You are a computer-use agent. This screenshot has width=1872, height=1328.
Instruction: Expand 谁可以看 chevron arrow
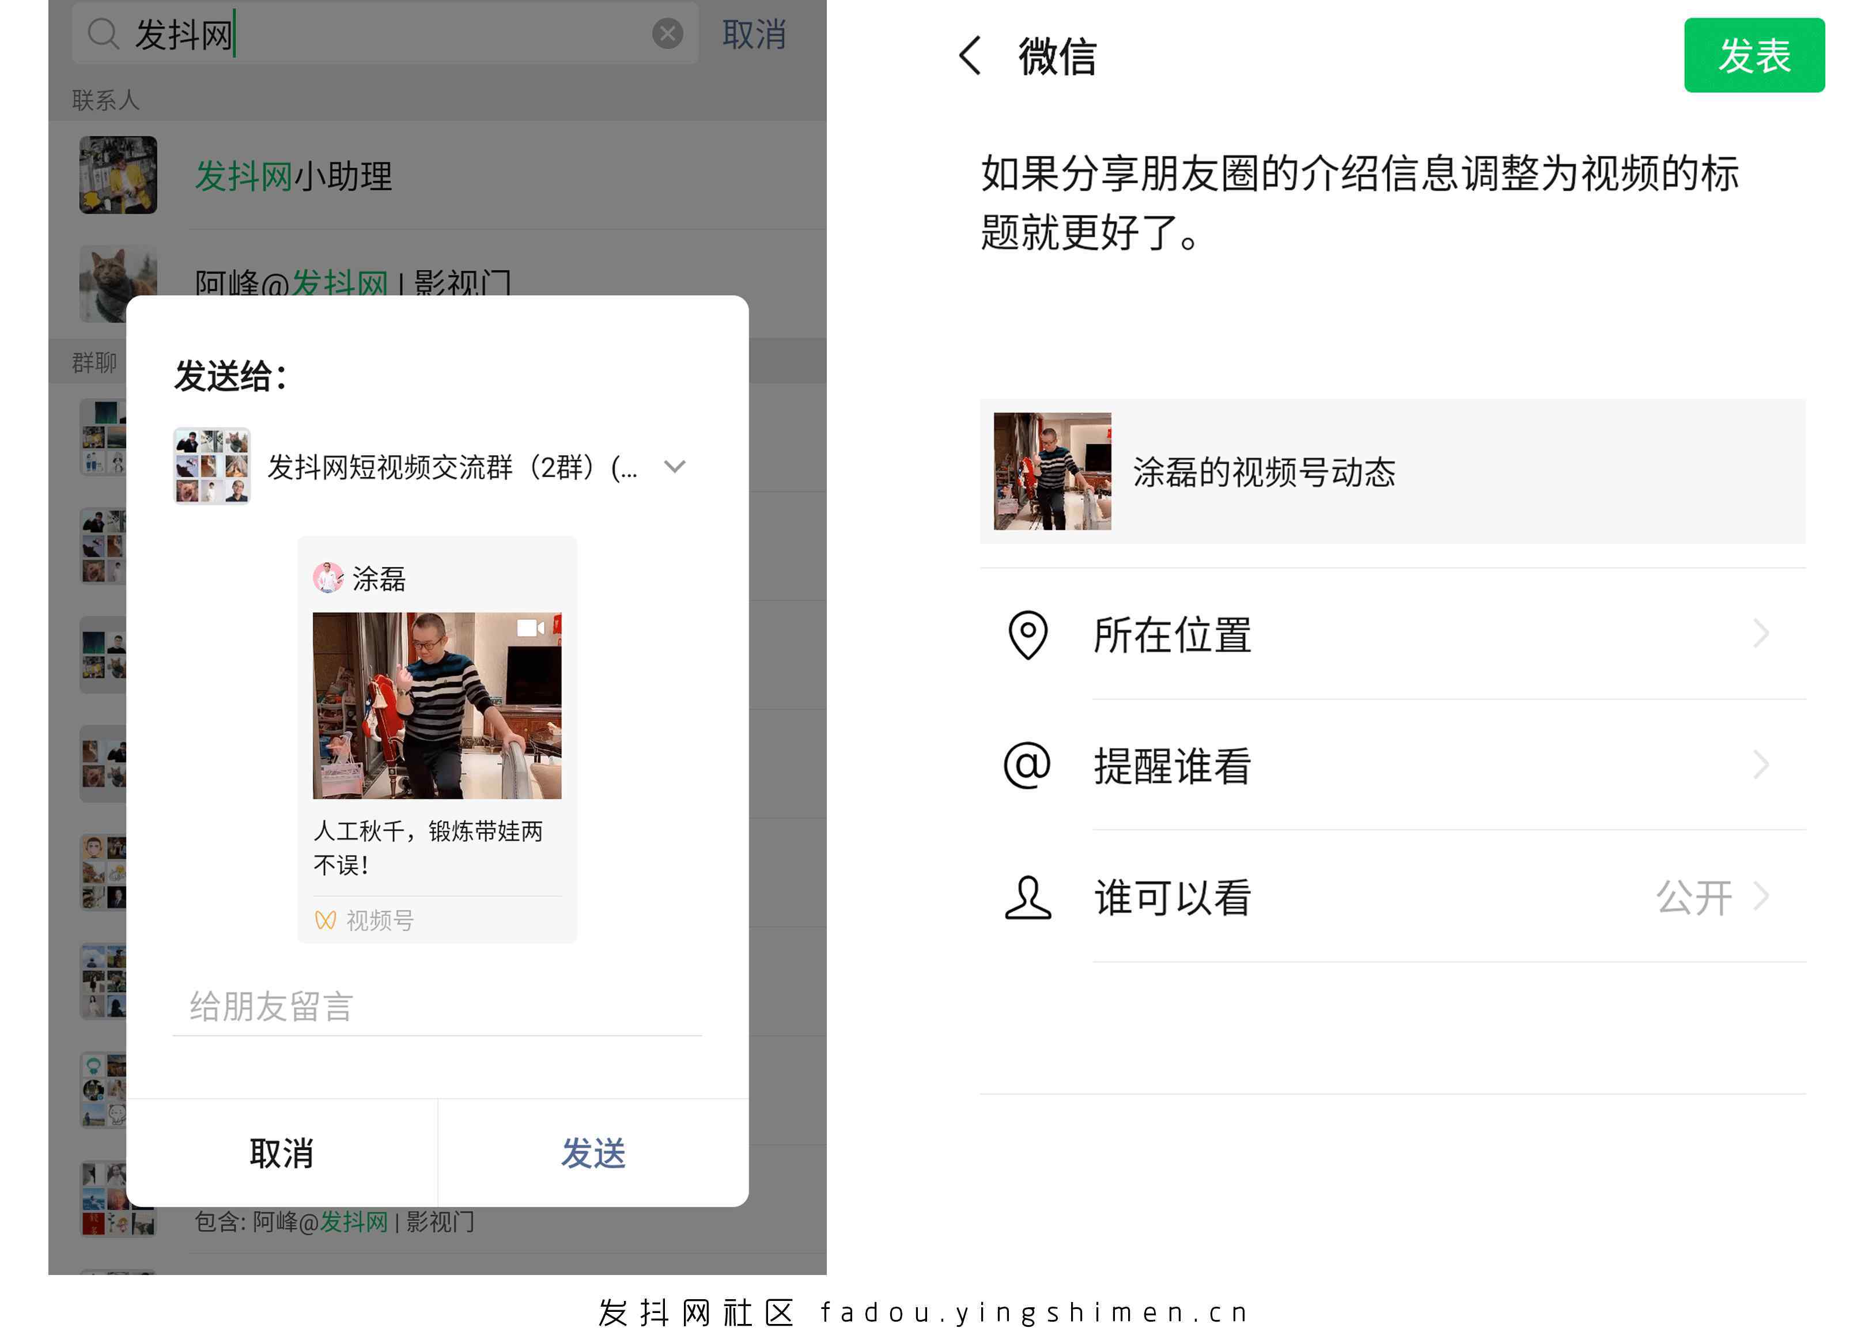1761,897
